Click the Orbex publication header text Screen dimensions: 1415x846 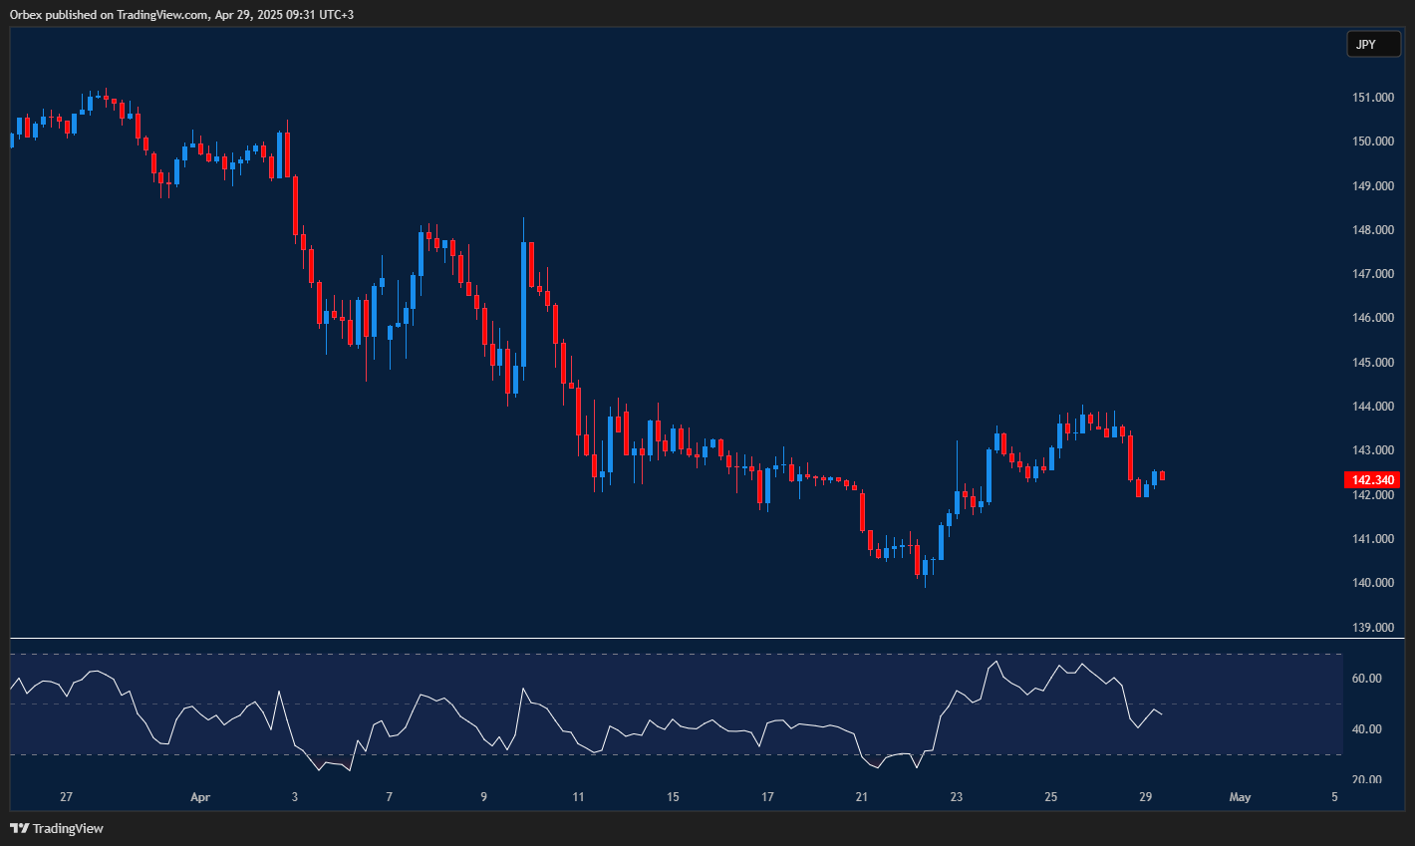pos(181,14)
